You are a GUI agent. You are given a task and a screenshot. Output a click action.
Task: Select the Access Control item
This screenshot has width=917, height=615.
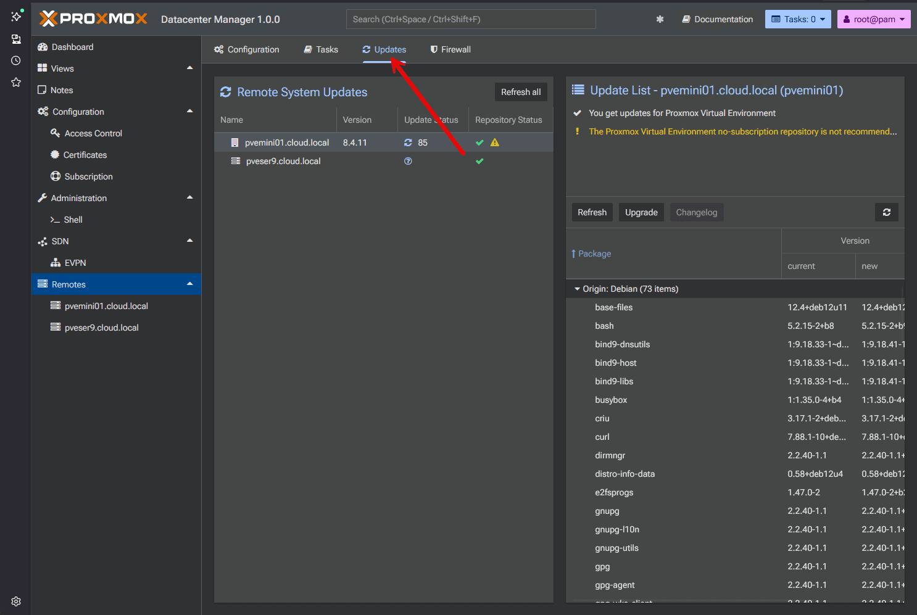click(x=93, y=133)
